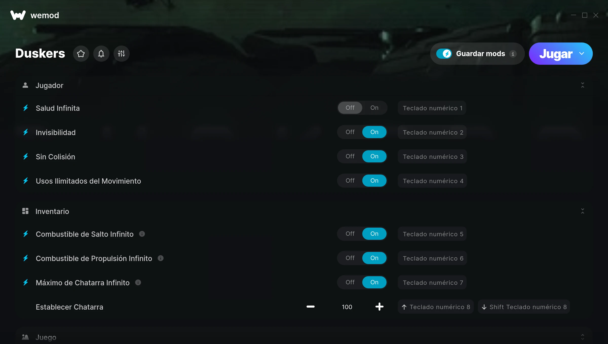The width and height of the screenshot is (608, 344).
Task: Disable Sin Colisión cheat
Action: 350,156
